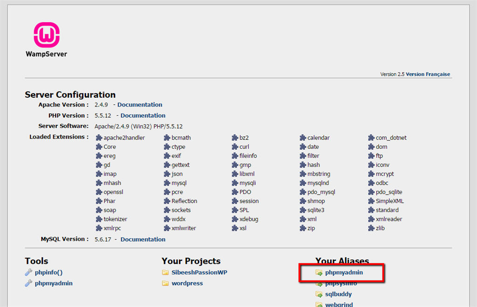Click puzzle icon beside openssl

[x=99, y=192]
